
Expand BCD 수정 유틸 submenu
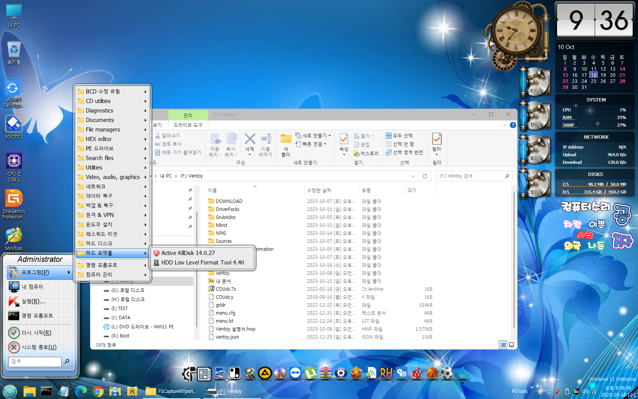point(112,92)
